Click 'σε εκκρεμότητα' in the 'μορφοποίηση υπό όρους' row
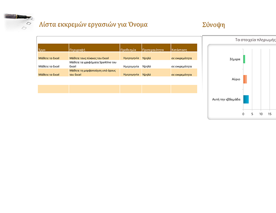Image resolution: width=276 pixels, height=213 pixels. (182, 75)
